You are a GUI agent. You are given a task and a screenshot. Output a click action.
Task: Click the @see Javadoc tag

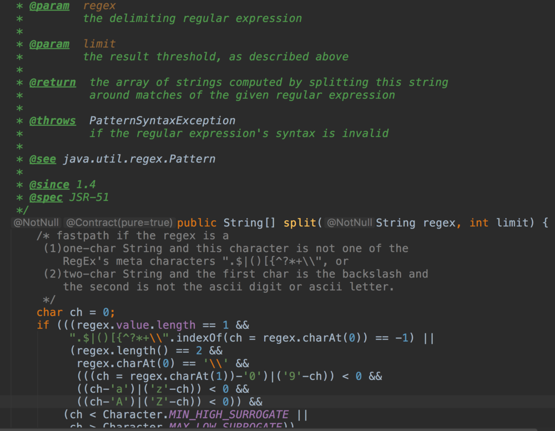coord(43,159)
